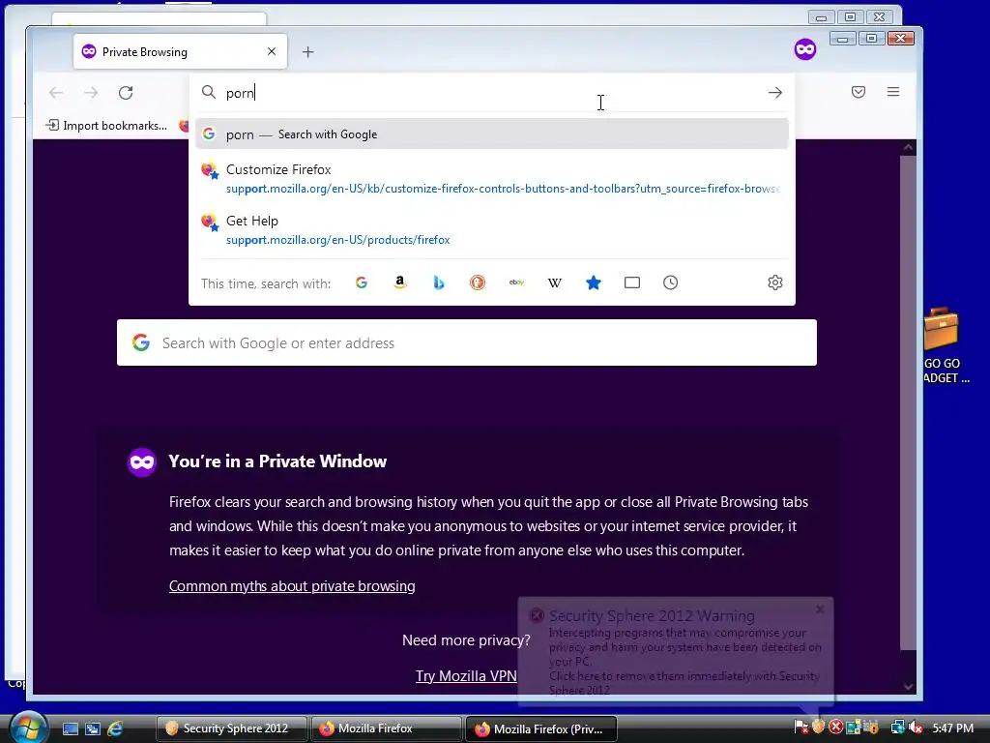Screen dimensions: 990x743
Task: Search this time with Amazon icon
Action: [x=399, y=283]
